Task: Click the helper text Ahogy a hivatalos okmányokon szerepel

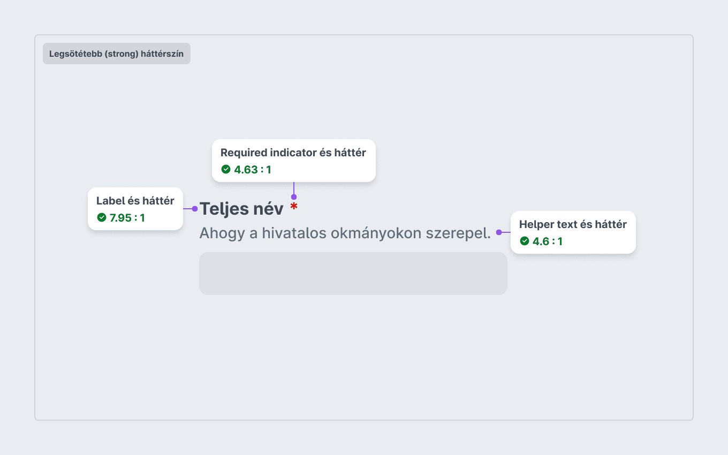Action: (x=345, y=233)
